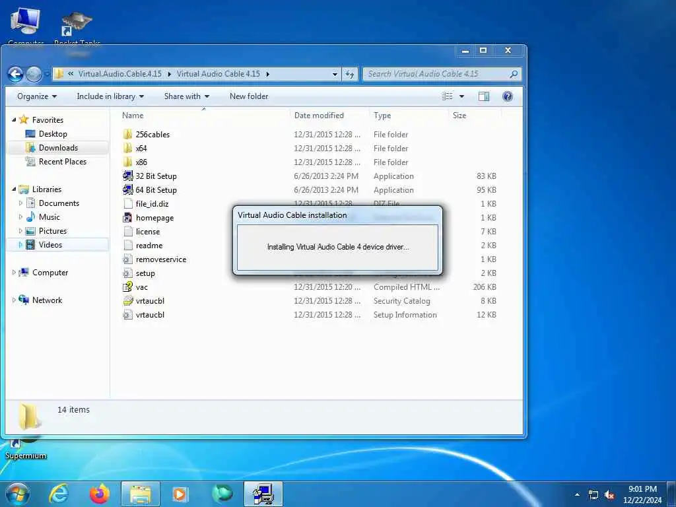
Task: Open the Windows Start button
Action: pyautogui.click(x=17, y=494)
